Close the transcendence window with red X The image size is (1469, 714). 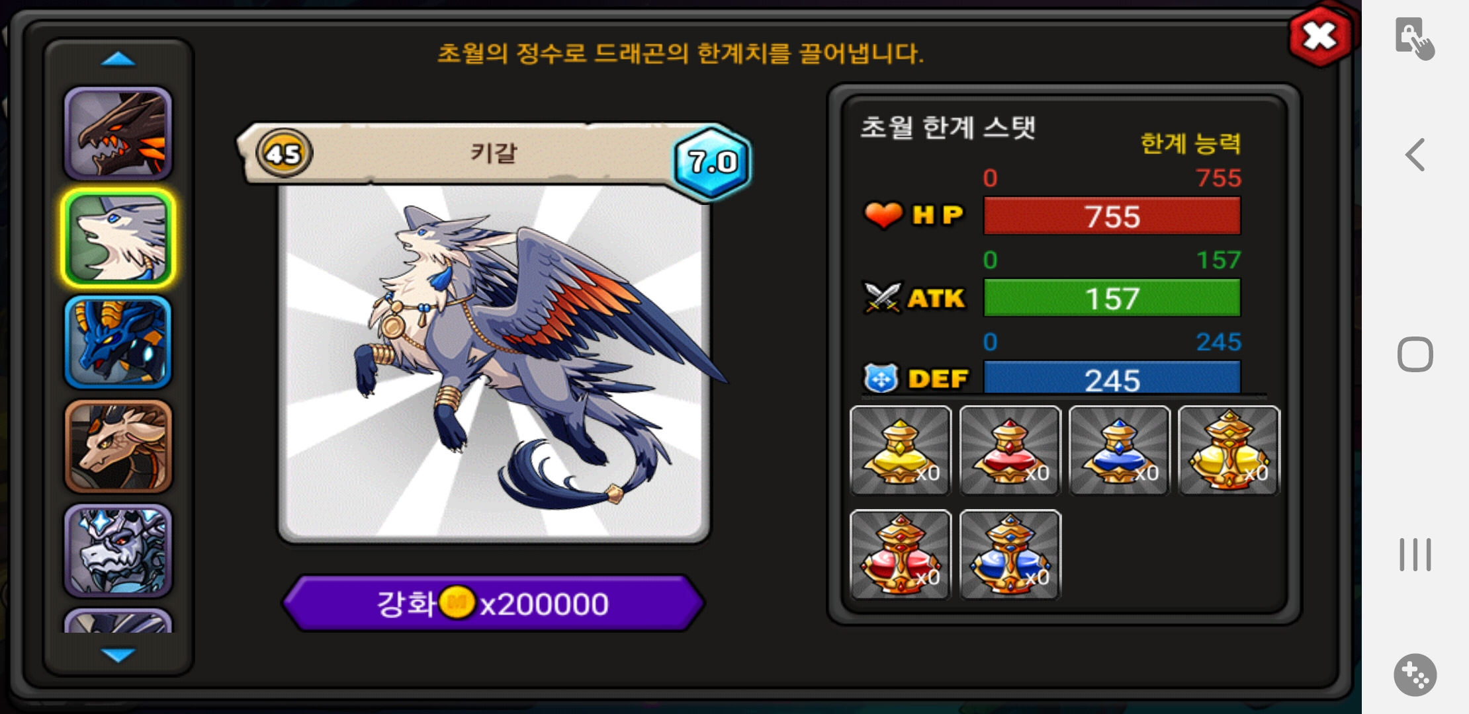coord(1320,36)
